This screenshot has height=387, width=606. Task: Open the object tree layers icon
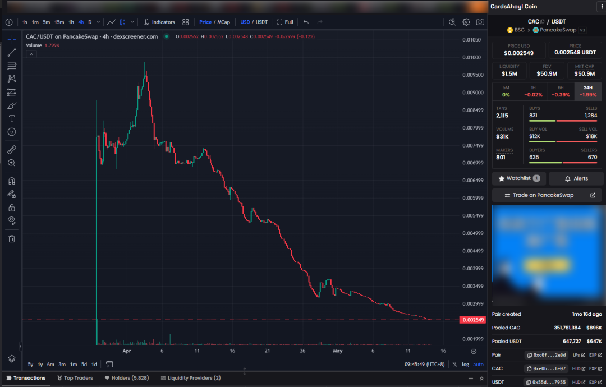(12, 359)
